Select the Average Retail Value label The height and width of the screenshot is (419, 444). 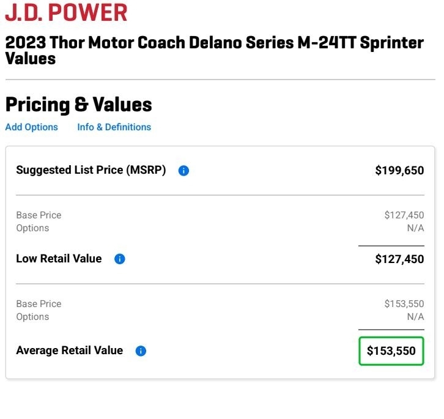pos(69,350)
